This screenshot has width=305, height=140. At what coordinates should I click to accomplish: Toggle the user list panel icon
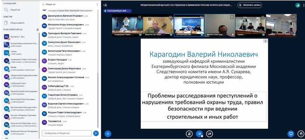coord(105,5)
